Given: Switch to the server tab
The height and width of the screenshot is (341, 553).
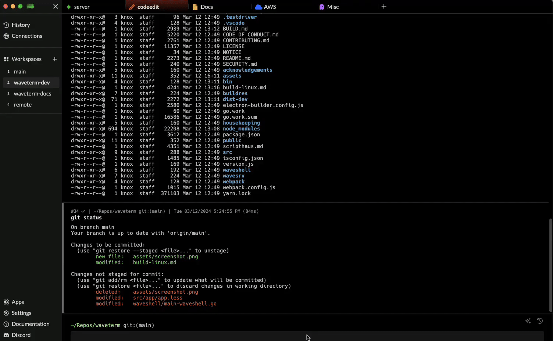Looking at the screenshot, I should (93, 7).
